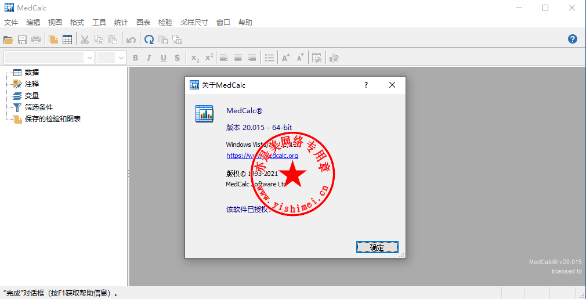This screenshot has width=586, height=299.
Task: Click the bullet list icon
Action: pos(269,58)
